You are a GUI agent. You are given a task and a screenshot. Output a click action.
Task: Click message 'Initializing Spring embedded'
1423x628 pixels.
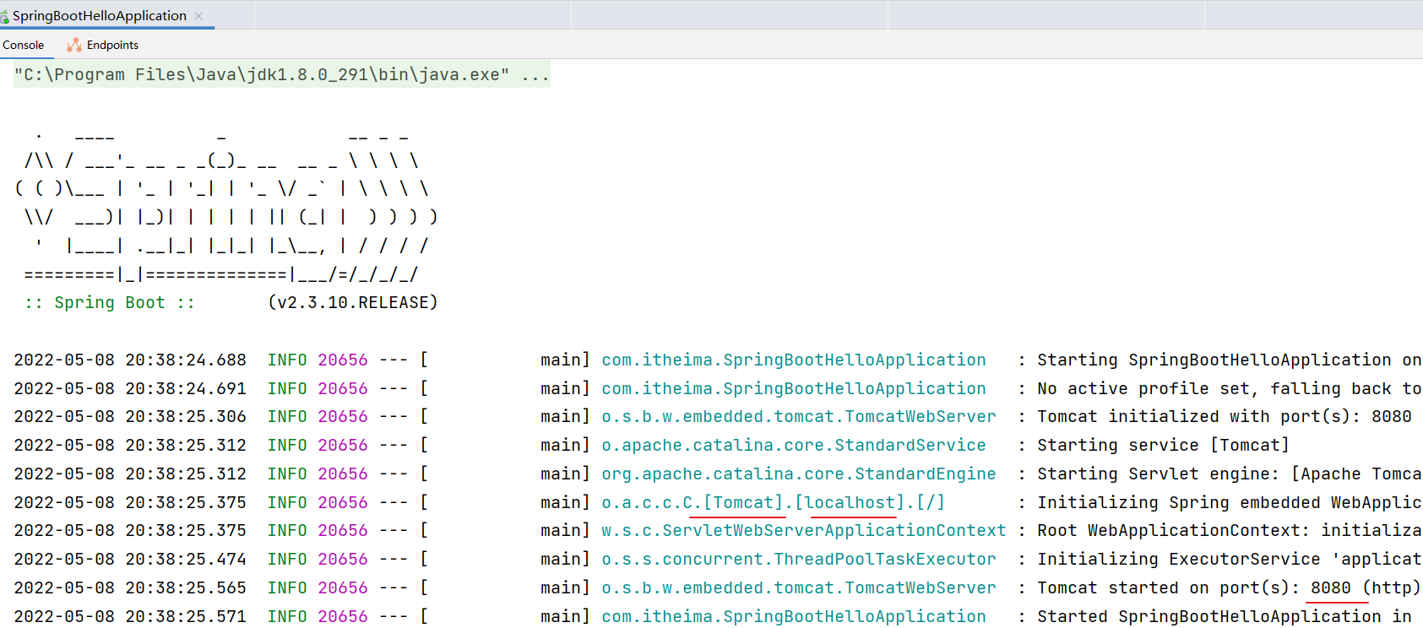tap(1179, 502)
